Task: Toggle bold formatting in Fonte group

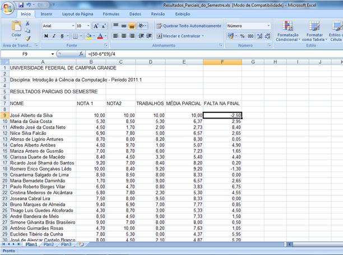Action: tap(47, 36)
